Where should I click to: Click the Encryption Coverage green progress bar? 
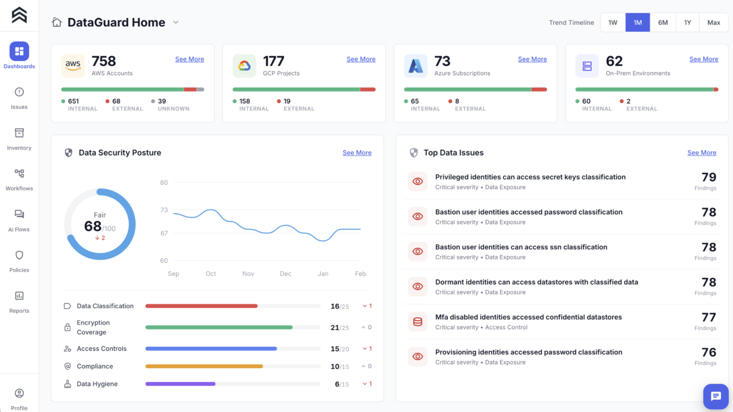coord(219,327)
